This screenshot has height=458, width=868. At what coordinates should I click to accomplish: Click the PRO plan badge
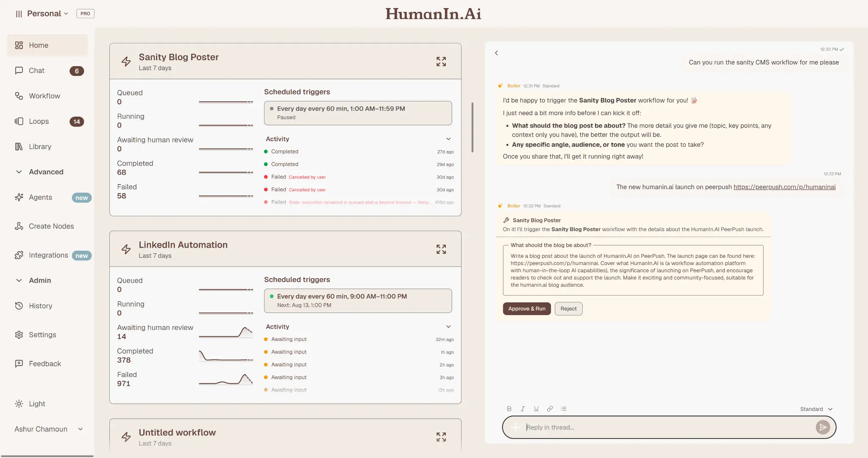tap(85, 14)
